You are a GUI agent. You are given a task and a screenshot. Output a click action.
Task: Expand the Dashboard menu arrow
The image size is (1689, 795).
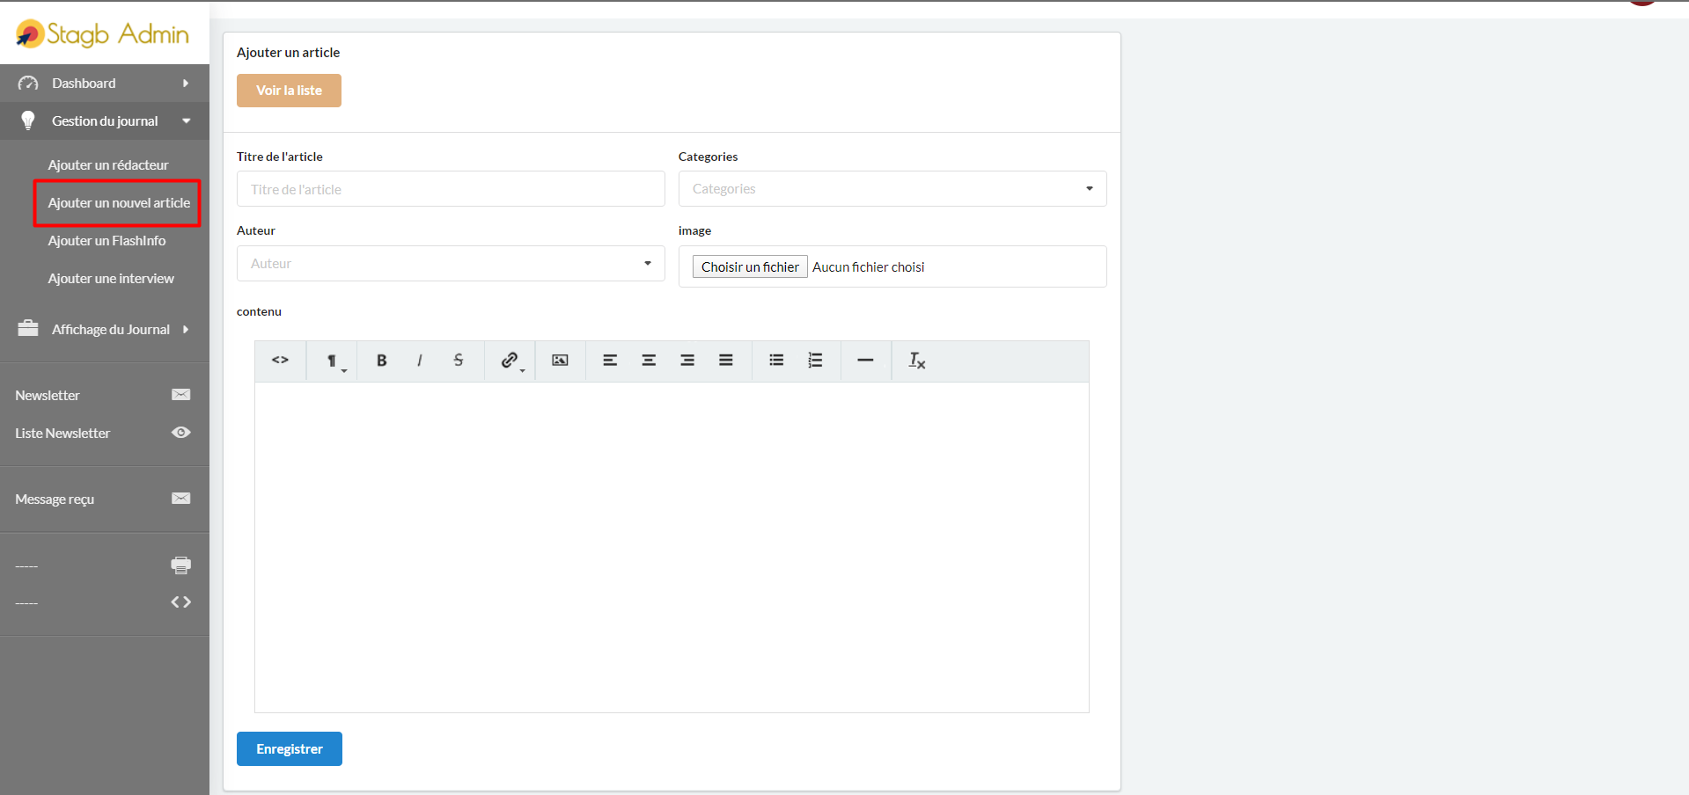point(186,84)
